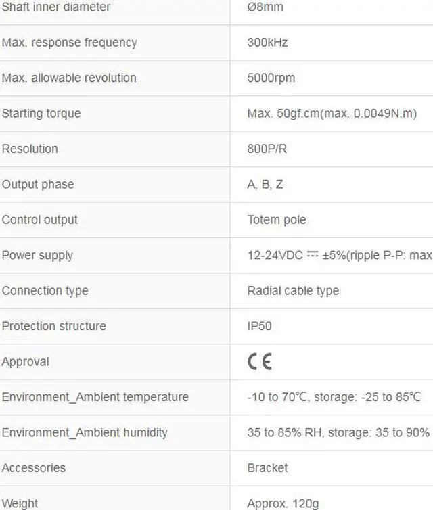433x510 pixels.
Task: Click the "Output phase" label
Action: click(38, 185)
